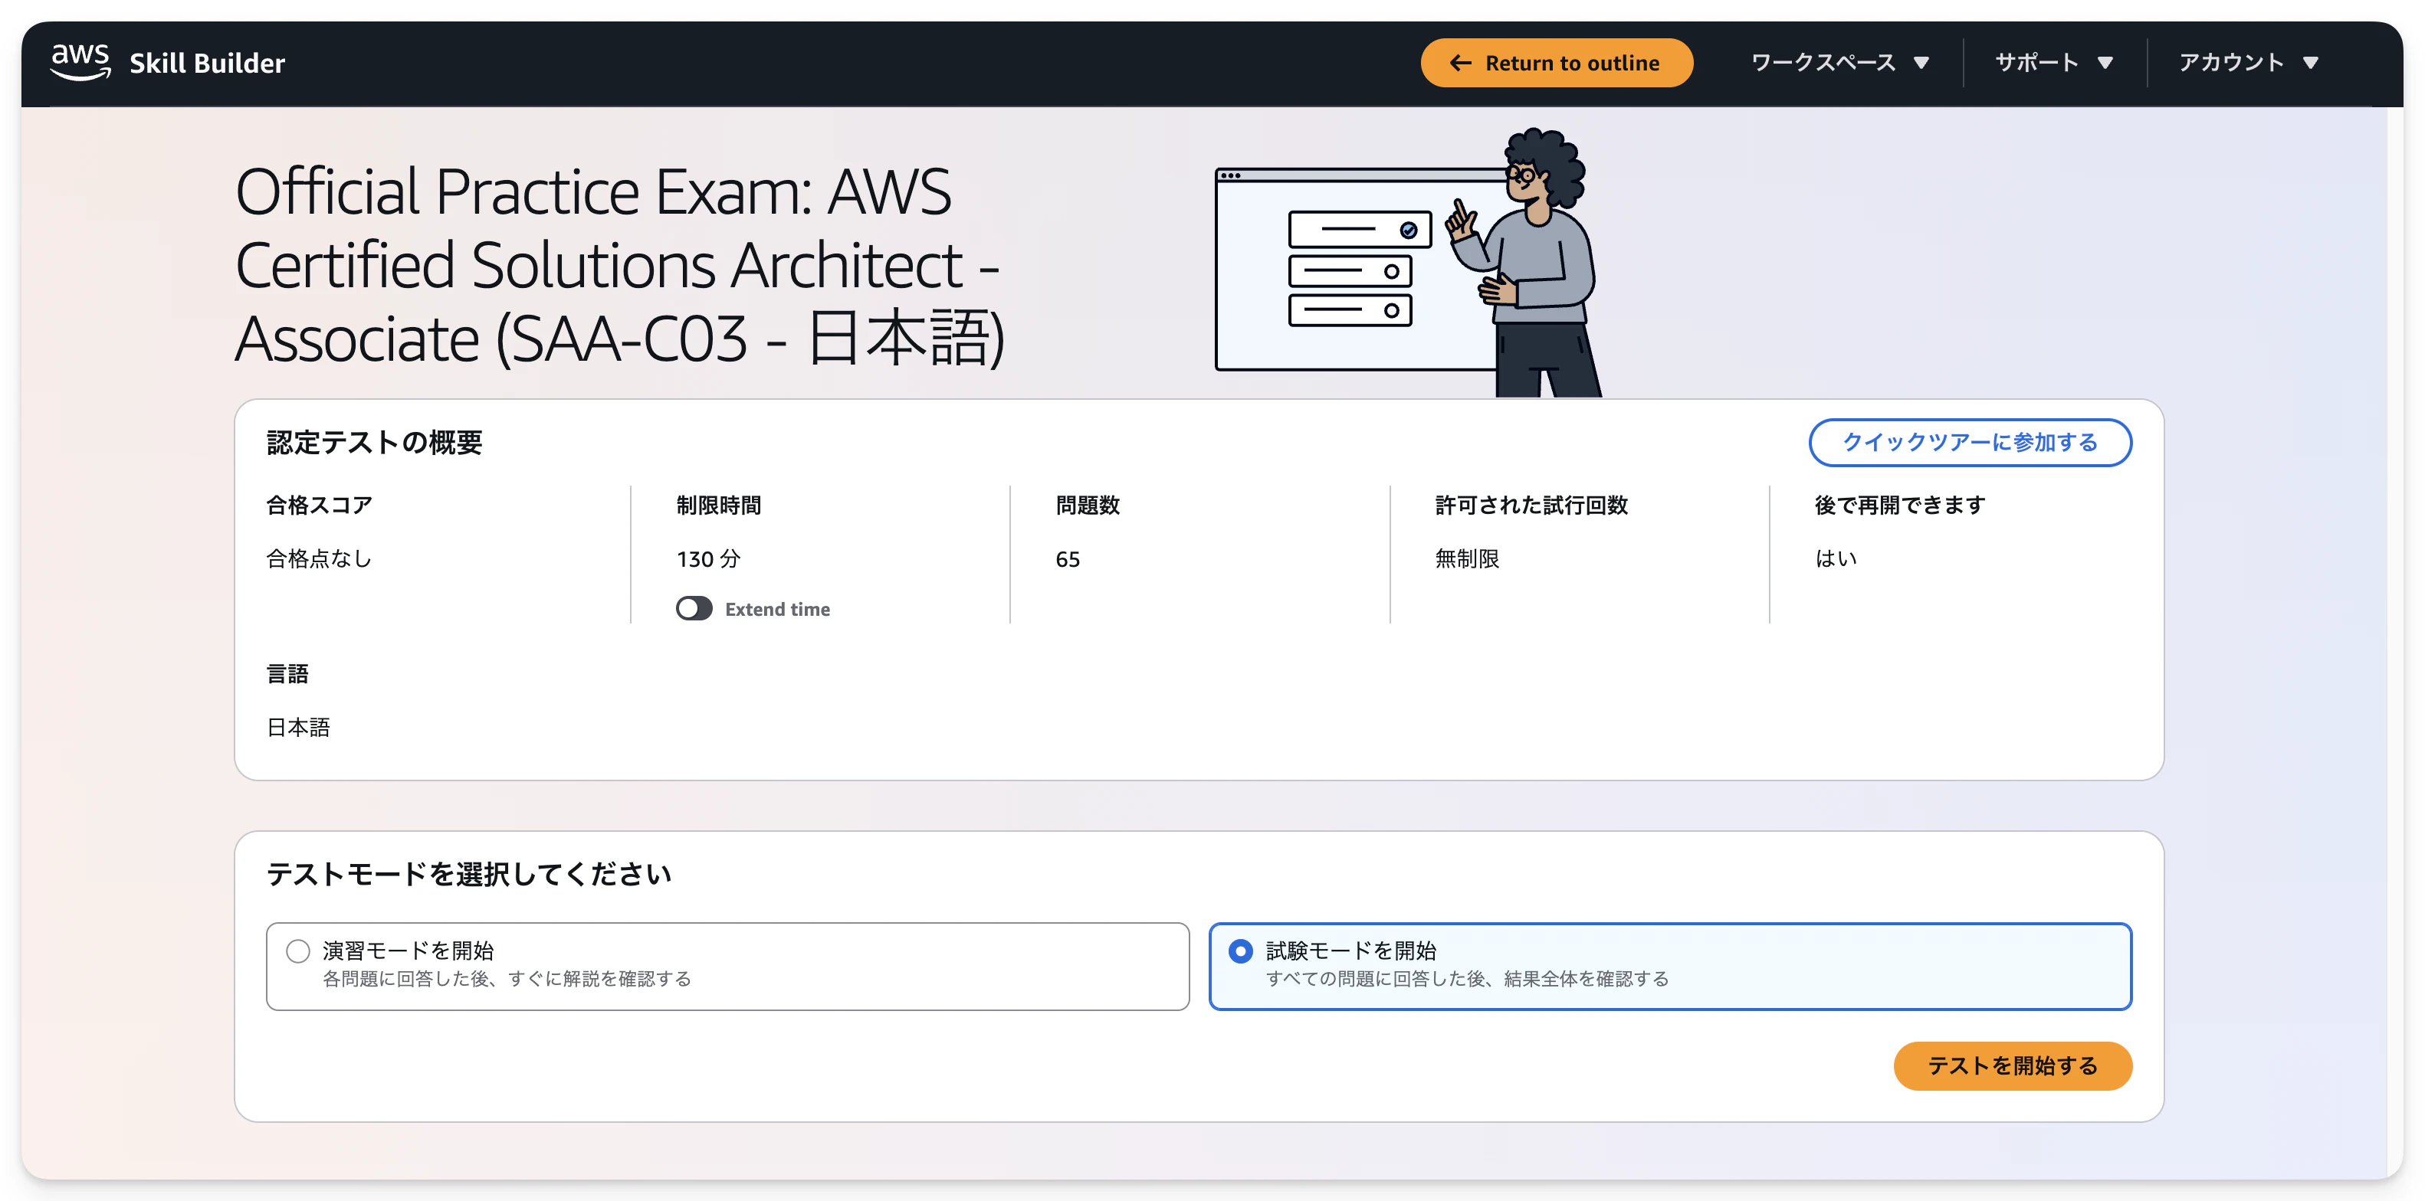This screenshot has height=1201, width=2425.
Task: Click the 言語 label
Action: click(x=287, y=673)
